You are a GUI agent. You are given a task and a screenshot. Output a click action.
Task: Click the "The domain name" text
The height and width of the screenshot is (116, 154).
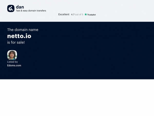tap(23, 30)
